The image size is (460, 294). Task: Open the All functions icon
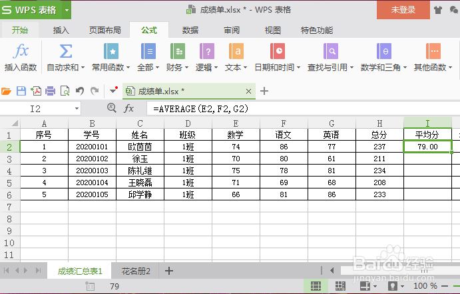148,51
